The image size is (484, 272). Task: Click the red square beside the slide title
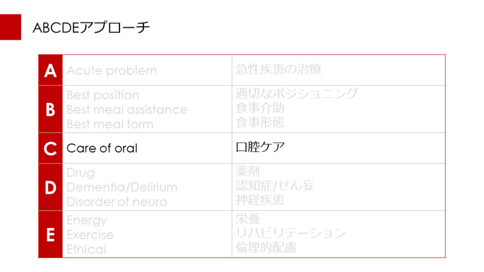[x=10, y=27]
